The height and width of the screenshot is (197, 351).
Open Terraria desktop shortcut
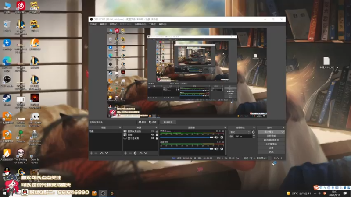(x=21, y=136)
